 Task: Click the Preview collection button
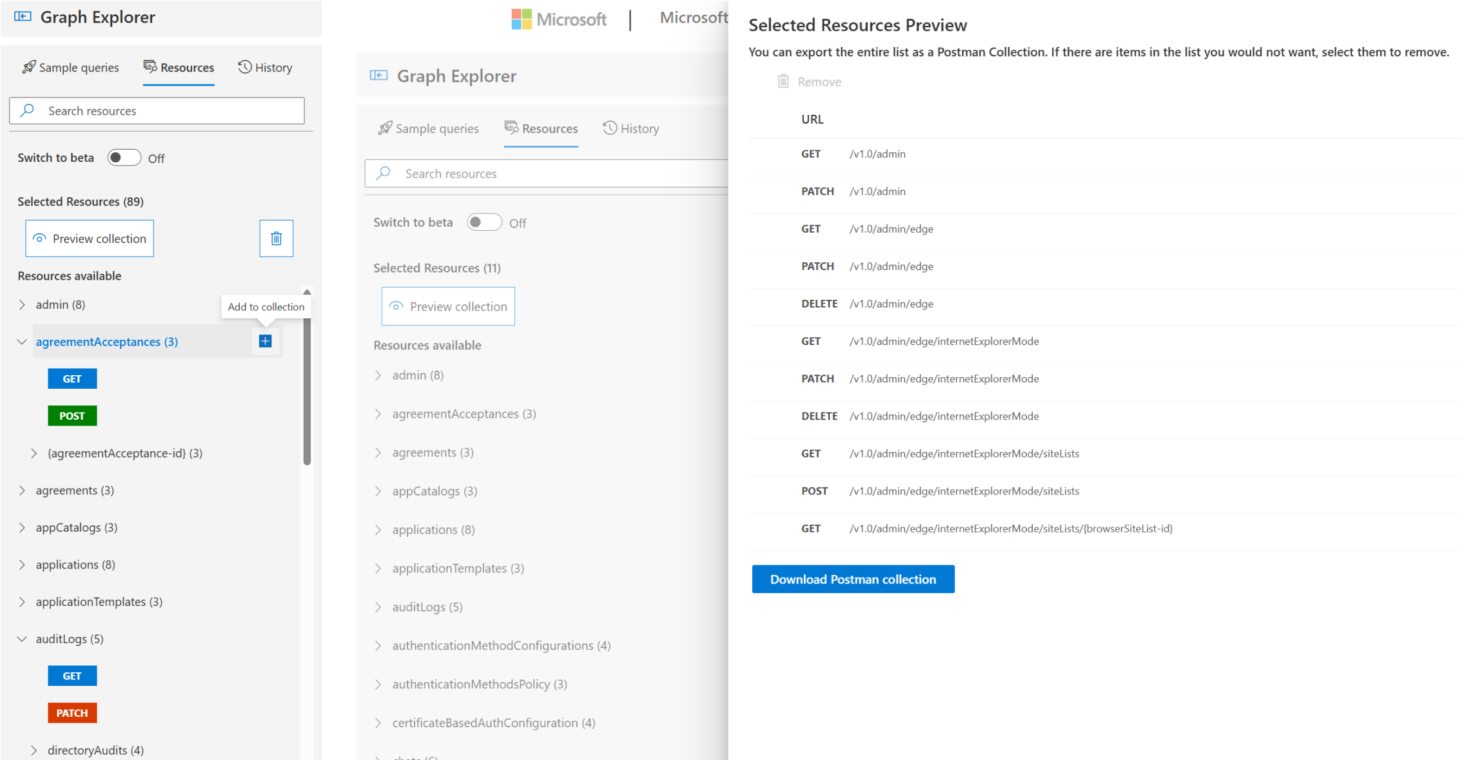pos(89,237)
